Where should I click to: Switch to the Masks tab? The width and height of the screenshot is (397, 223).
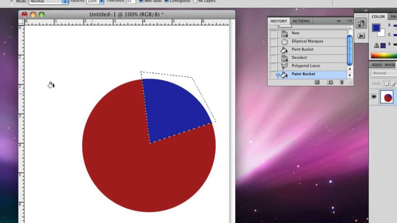point(390,65)
